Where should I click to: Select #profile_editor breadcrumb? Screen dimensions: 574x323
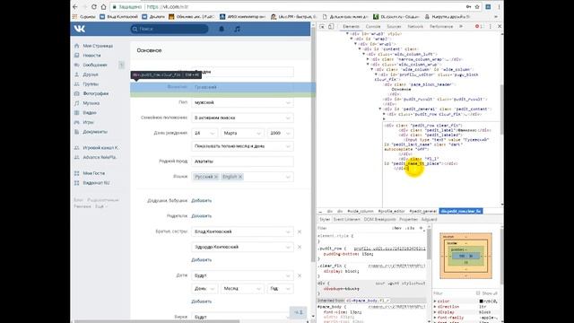pos(391,212)
